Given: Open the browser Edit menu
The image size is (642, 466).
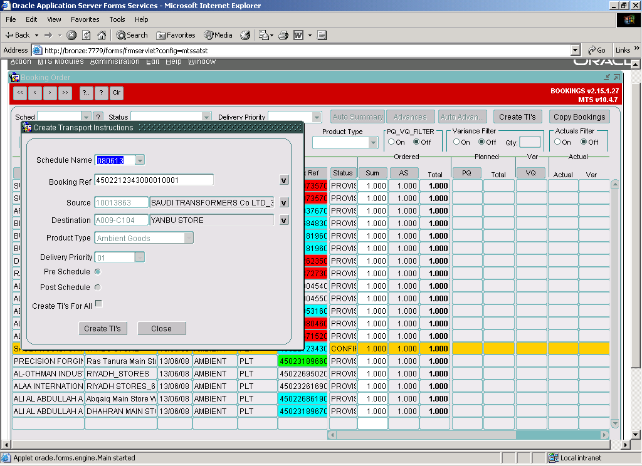Looking at the screenshot, I should (x=31, y=19).
